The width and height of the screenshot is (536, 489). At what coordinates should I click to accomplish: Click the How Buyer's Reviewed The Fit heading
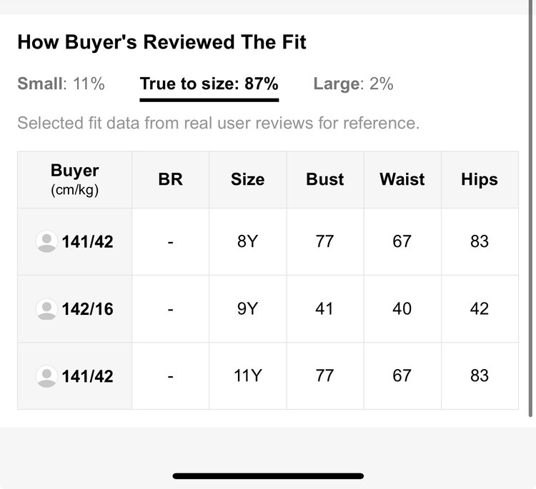click(x=162, y=41)
